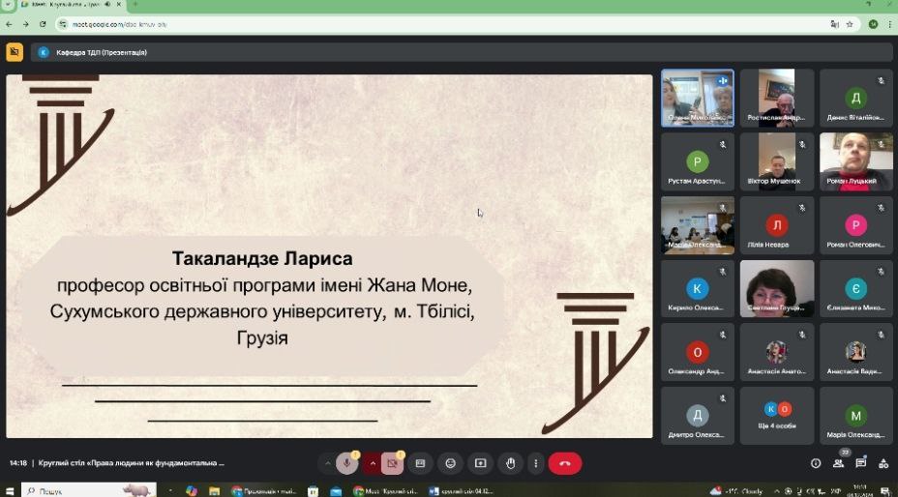Leave the call with the red hang-up button
898x497 pixels.
[x=565, y=463]
